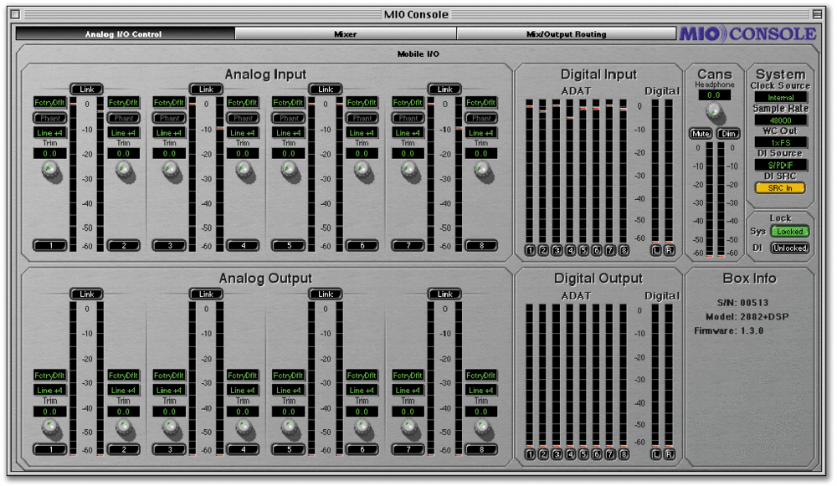Click the Analog Input channel 4 label button

pyautogui.click(x=243, y=245)
